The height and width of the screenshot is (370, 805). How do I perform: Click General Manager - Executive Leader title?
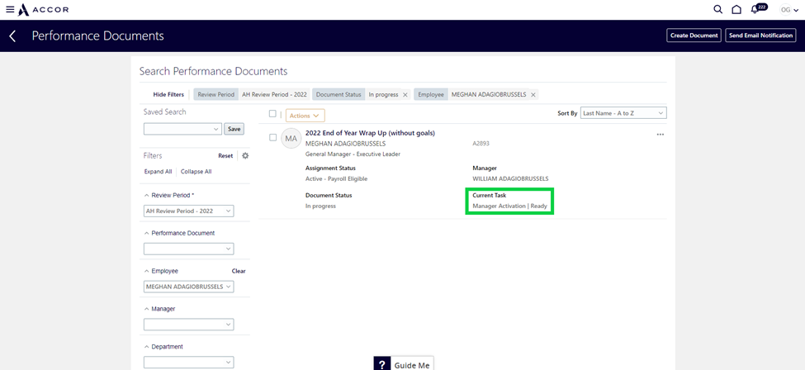[353, 154]
